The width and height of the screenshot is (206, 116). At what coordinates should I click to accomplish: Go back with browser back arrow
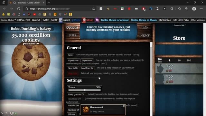click(x=5, y=9)
